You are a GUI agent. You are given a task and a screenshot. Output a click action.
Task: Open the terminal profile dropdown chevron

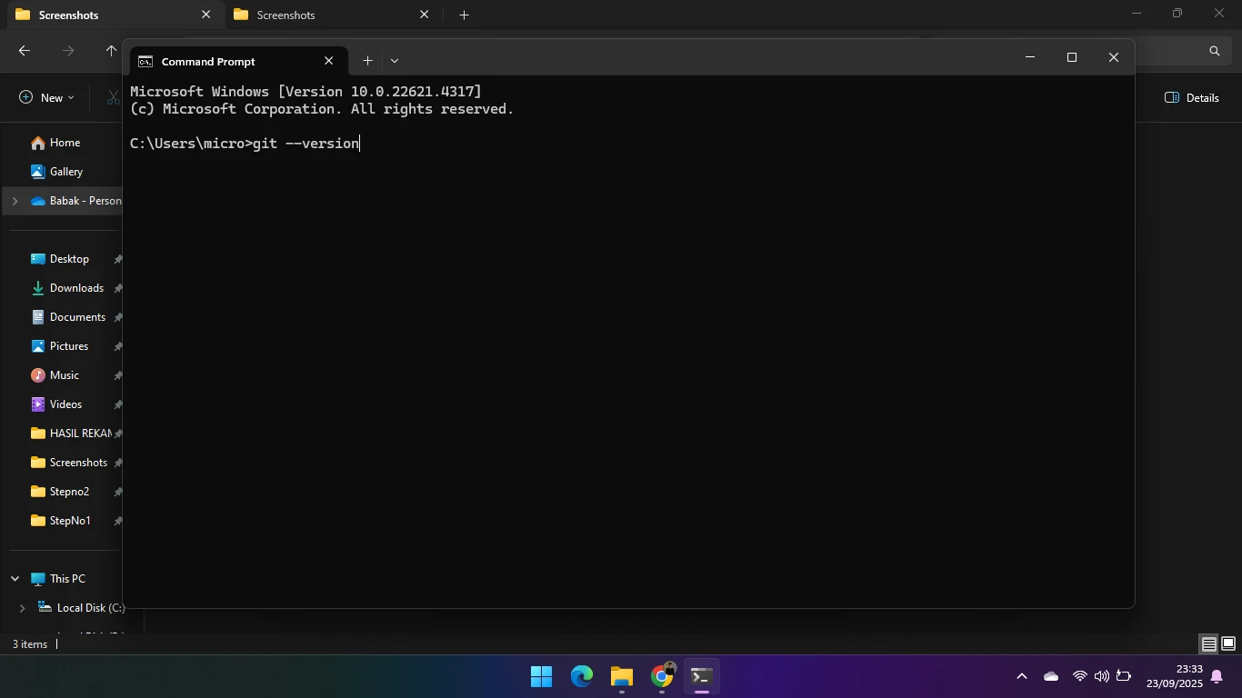(394, 61)
